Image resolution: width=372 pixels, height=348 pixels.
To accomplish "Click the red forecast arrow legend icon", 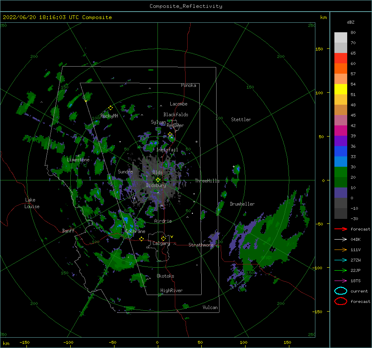I will pos(341,229).
